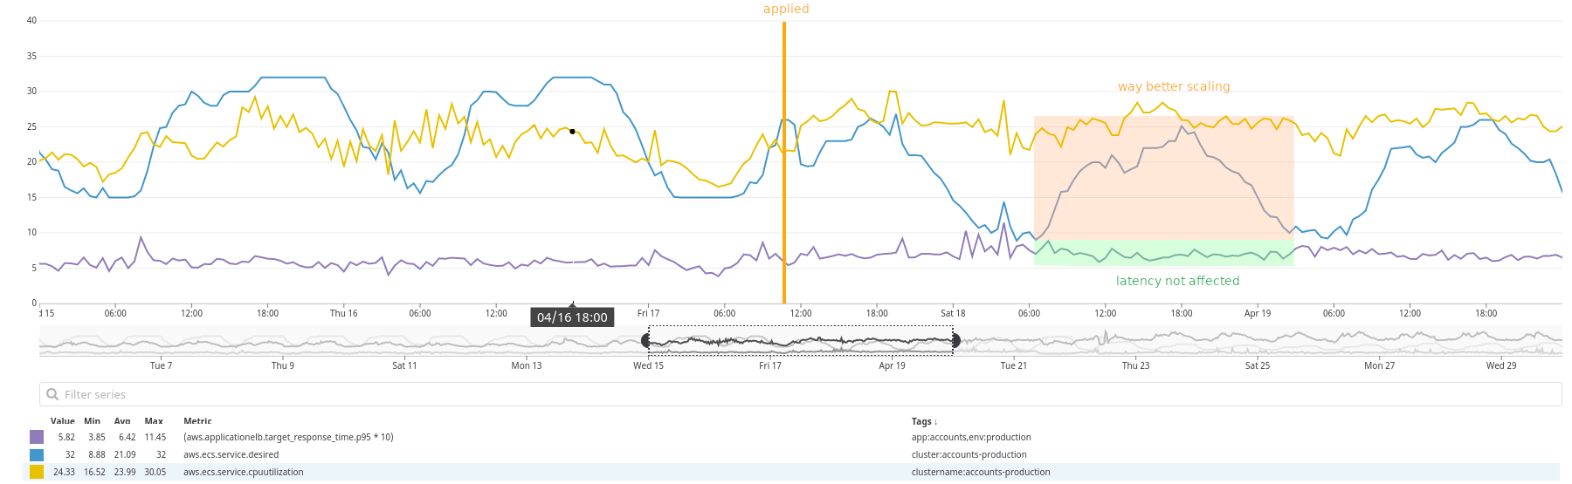Click the purple target_response_time series swatch
1572x484 pixels.
[37, 437]
